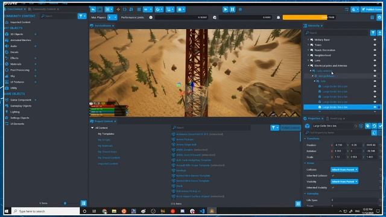Image resolution: width=386 pixels, height=217 pixels.
Task: Open the selection mode dropdown in toolbar
Action: [109, 10]
